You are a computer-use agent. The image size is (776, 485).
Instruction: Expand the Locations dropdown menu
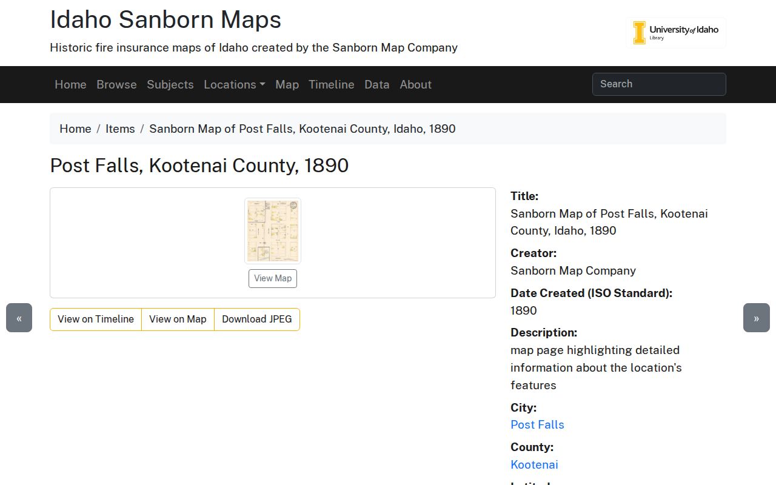point(235,84)
